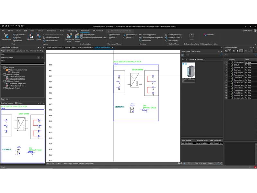The width and height of the screenshot is (257, 193).
Task: Open the PLC con scheme dropdown
Action: pos(248,51)
